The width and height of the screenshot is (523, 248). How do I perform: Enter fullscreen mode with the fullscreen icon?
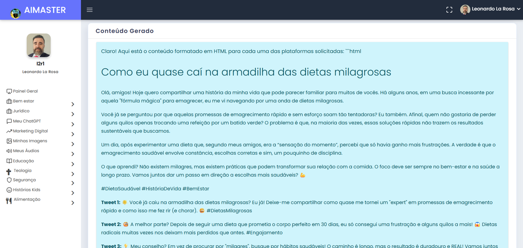449,10
